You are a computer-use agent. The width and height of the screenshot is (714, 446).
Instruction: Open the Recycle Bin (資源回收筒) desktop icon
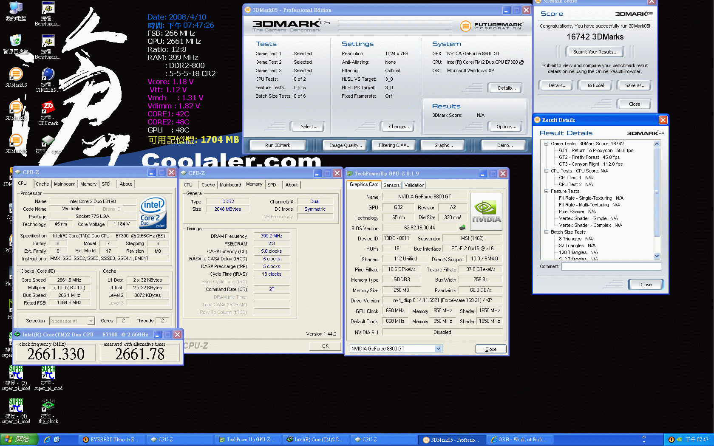coord(16,44)
